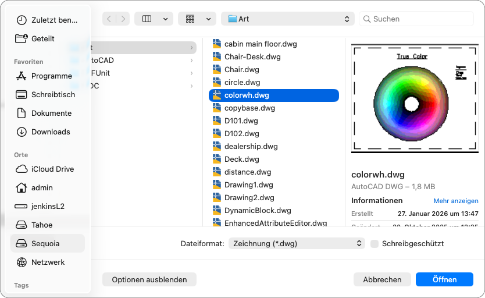Enable the Schreibgeschützt checkbox
Image resolution: width=485 pixels, height=298 pixels.
click(x=375, y=243)
